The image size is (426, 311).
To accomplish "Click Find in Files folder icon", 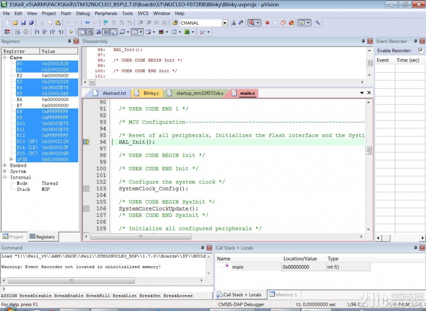I will click(175, 23).
